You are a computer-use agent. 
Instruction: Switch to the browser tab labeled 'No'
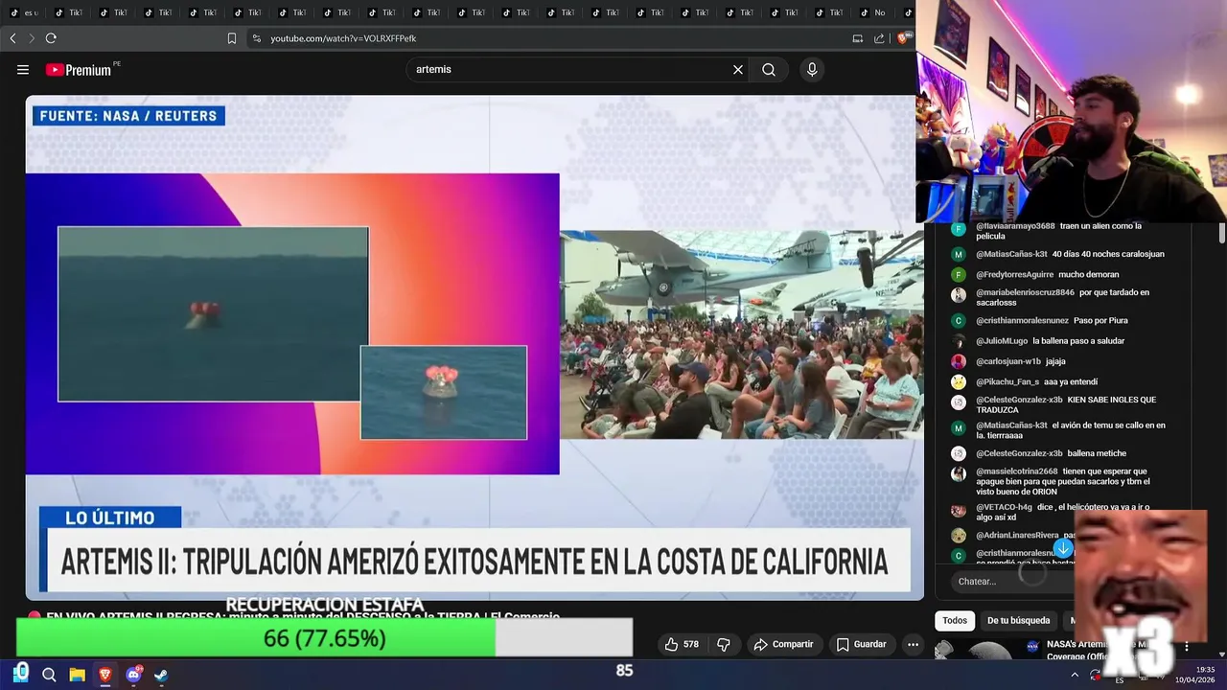(x=872, y=12)
